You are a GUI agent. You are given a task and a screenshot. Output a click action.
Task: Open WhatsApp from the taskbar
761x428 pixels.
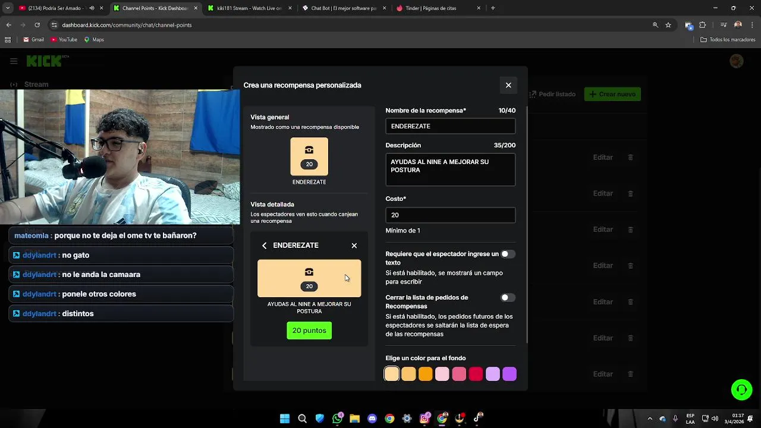click(x=338, y=418)
